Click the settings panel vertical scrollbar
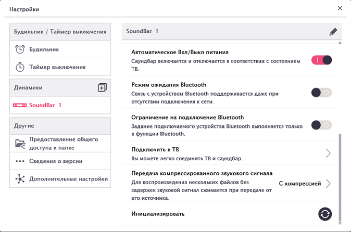This screenshot has height=232, width=351. (340, 177)
